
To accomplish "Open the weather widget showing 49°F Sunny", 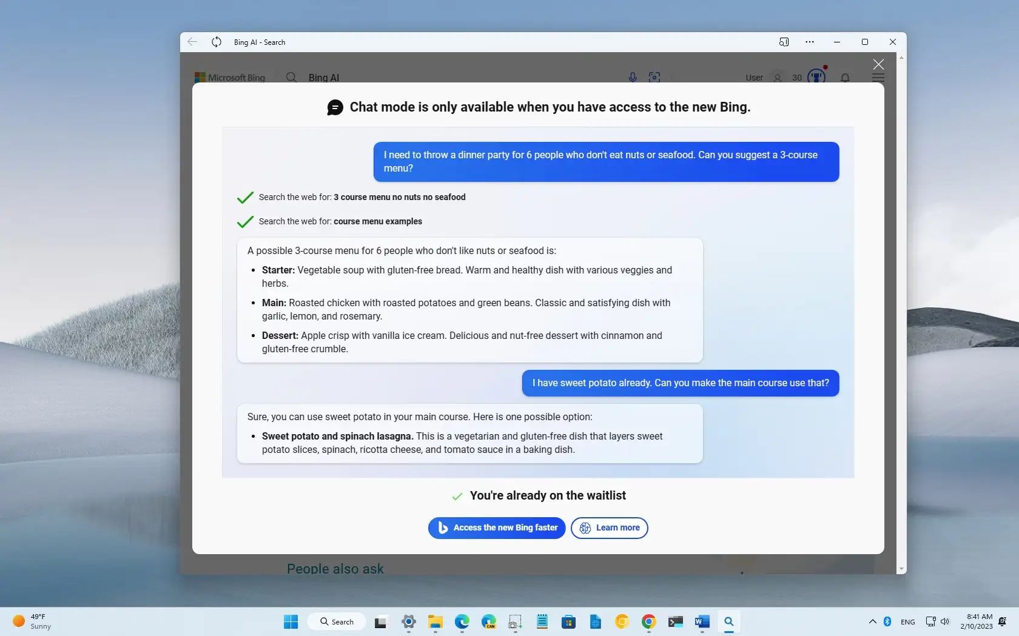I will point(33,621).
